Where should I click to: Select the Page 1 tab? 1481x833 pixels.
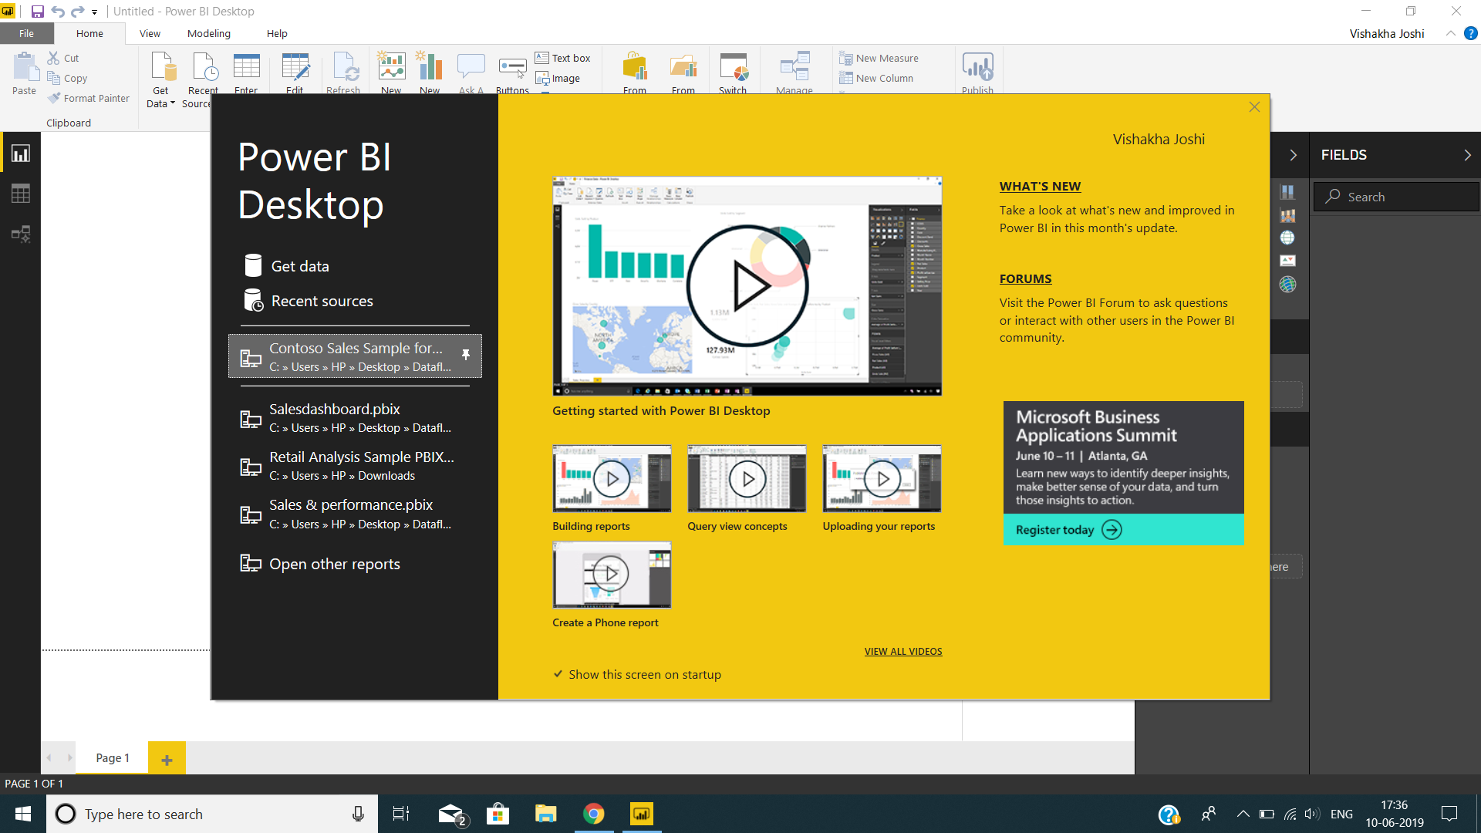[113, 758]
